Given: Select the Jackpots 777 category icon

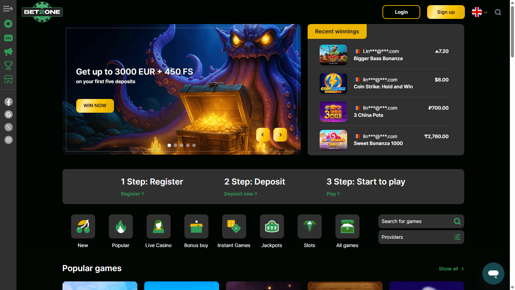Looking at the screenshot, I should pyautogui.click(x=272, y=226).
